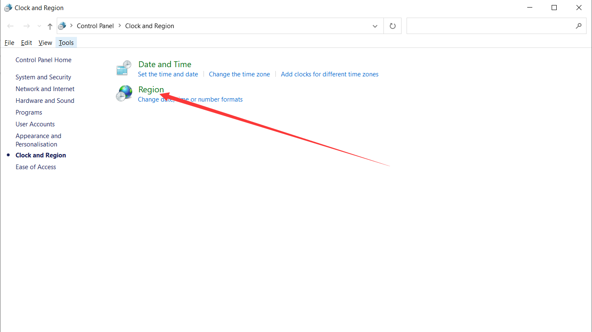Click the search magnifier icon
The height and width of the screenshot is (332, 592).
point(579,26)
